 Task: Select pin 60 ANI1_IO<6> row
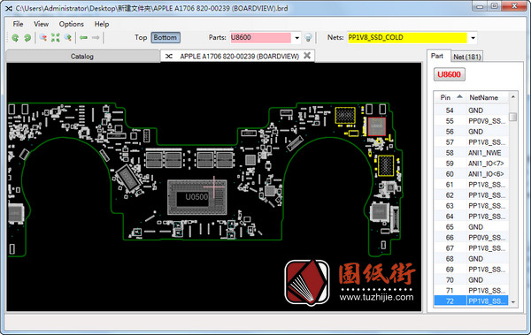[472, 174]
